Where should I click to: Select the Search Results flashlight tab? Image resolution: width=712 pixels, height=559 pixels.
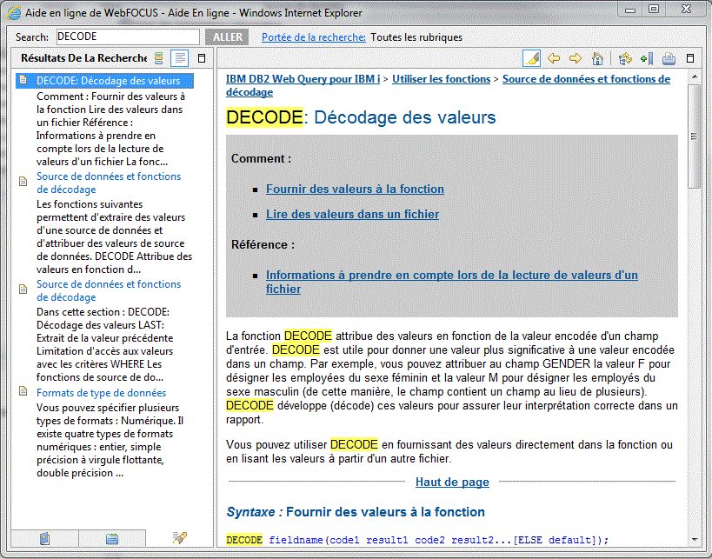point(180,538)
